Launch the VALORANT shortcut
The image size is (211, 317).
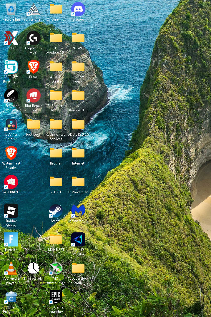click(x=11, y=182)
